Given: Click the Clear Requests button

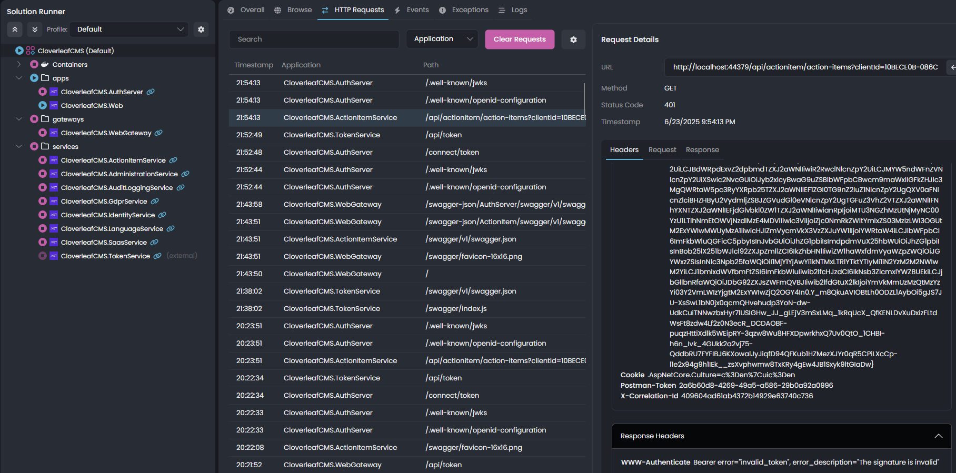Looking at the screenshot, I should pyautogui.click(x=519, y=39).
